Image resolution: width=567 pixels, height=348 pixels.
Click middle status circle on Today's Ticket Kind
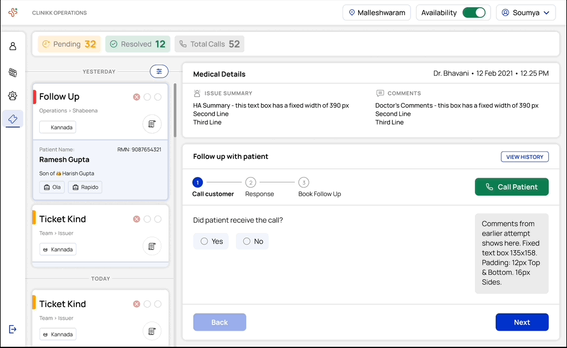147,304
